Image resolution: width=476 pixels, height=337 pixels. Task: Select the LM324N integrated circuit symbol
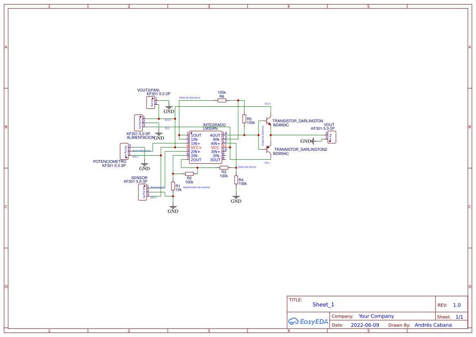[x=205, y=147]
